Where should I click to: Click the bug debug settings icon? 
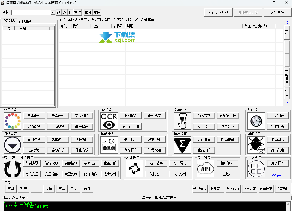pos(256,145)
